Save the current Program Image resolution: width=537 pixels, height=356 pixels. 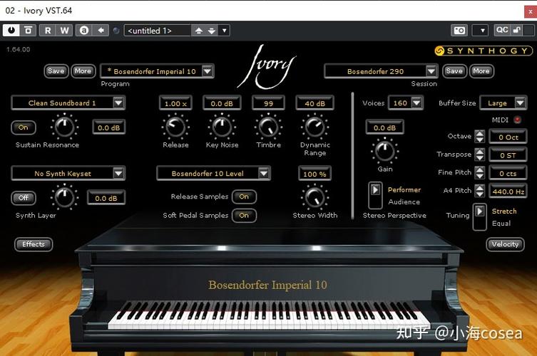coord(56,71)
